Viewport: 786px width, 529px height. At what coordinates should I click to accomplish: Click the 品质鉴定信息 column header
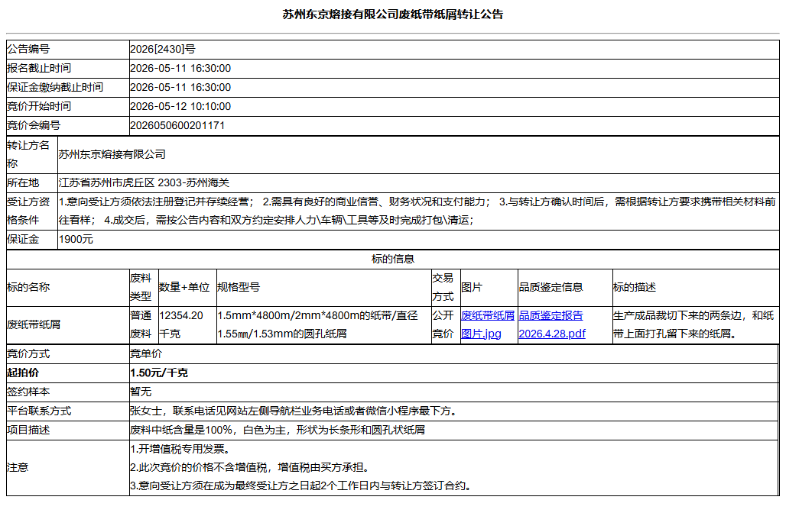pos(551,287)
